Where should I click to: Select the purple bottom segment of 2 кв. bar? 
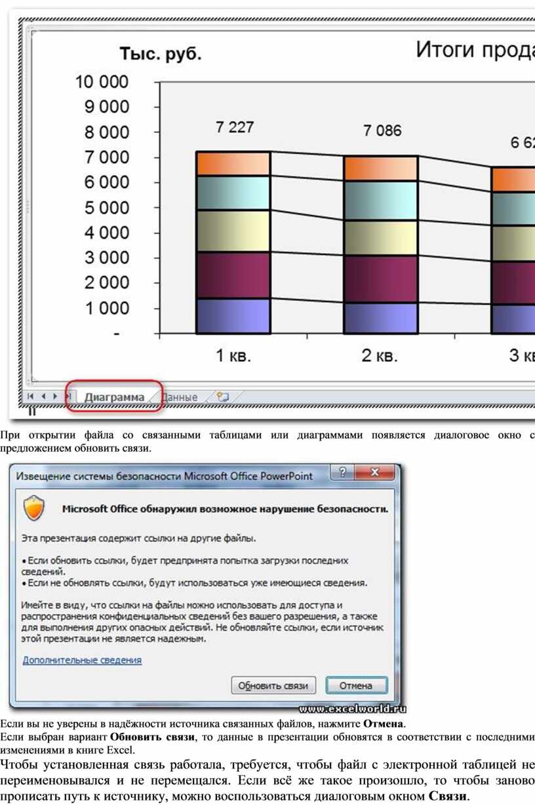pos(381,318)
